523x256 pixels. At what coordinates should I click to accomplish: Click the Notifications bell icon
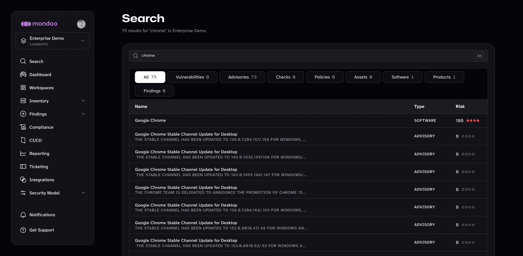coord(23,215)
